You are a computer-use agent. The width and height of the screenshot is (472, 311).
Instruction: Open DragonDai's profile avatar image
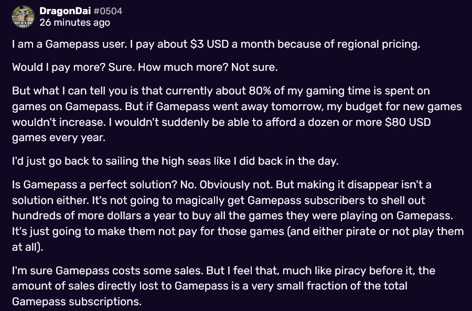(23, 17)
